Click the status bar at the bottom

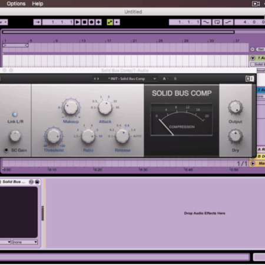click(x=125, y=257)
